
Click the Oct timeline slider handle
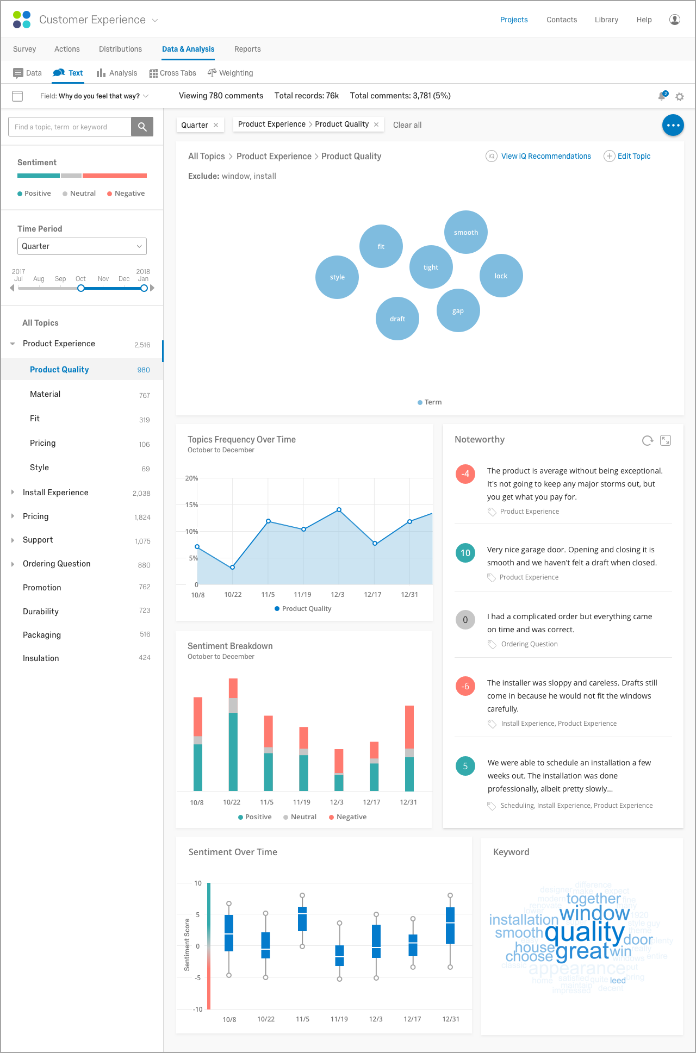point(81,288)
